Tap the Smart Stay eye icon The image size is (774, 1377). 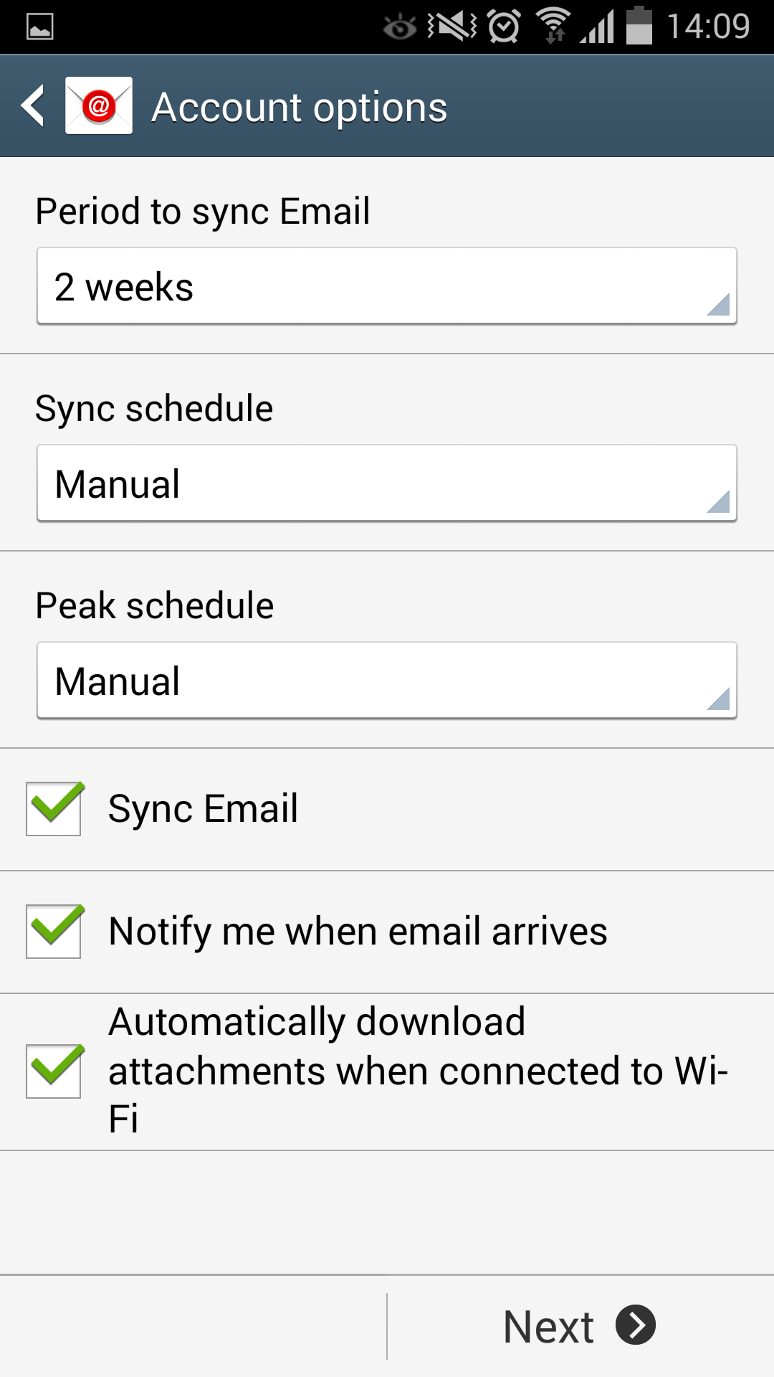pos(399,27)
